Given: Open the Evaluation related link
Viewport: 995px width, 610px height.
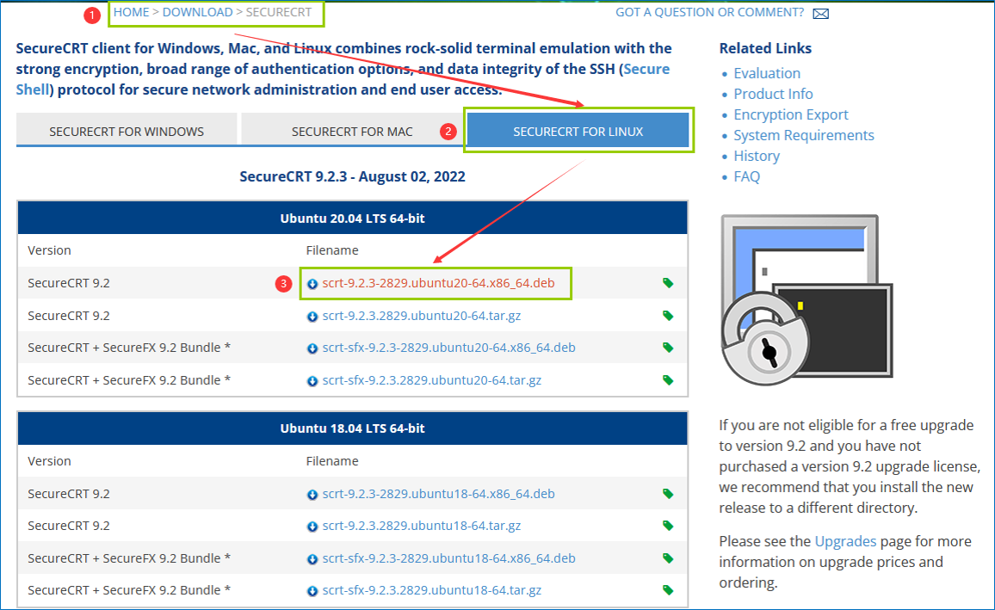Looking at the screenshot, I should pyautogui.click(x=767, y=73).
